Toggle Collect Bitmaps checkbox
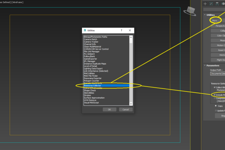 click(x=215, y=87)
